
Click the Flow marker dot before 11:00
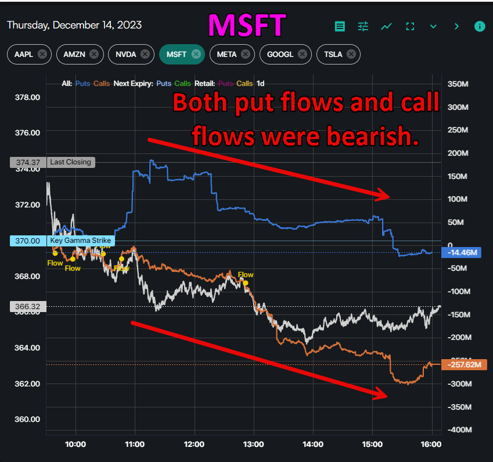coord(122,259)
